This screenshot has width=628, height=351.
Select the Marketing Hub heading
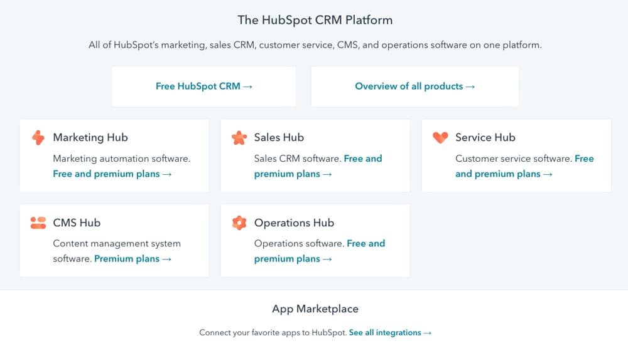pos(90,137)
